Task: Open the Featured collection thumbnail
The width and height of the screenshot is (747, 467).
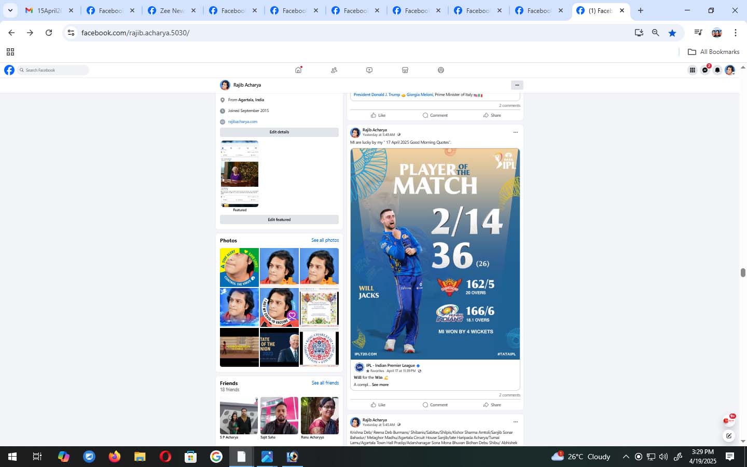Action: tap(240, 174)
